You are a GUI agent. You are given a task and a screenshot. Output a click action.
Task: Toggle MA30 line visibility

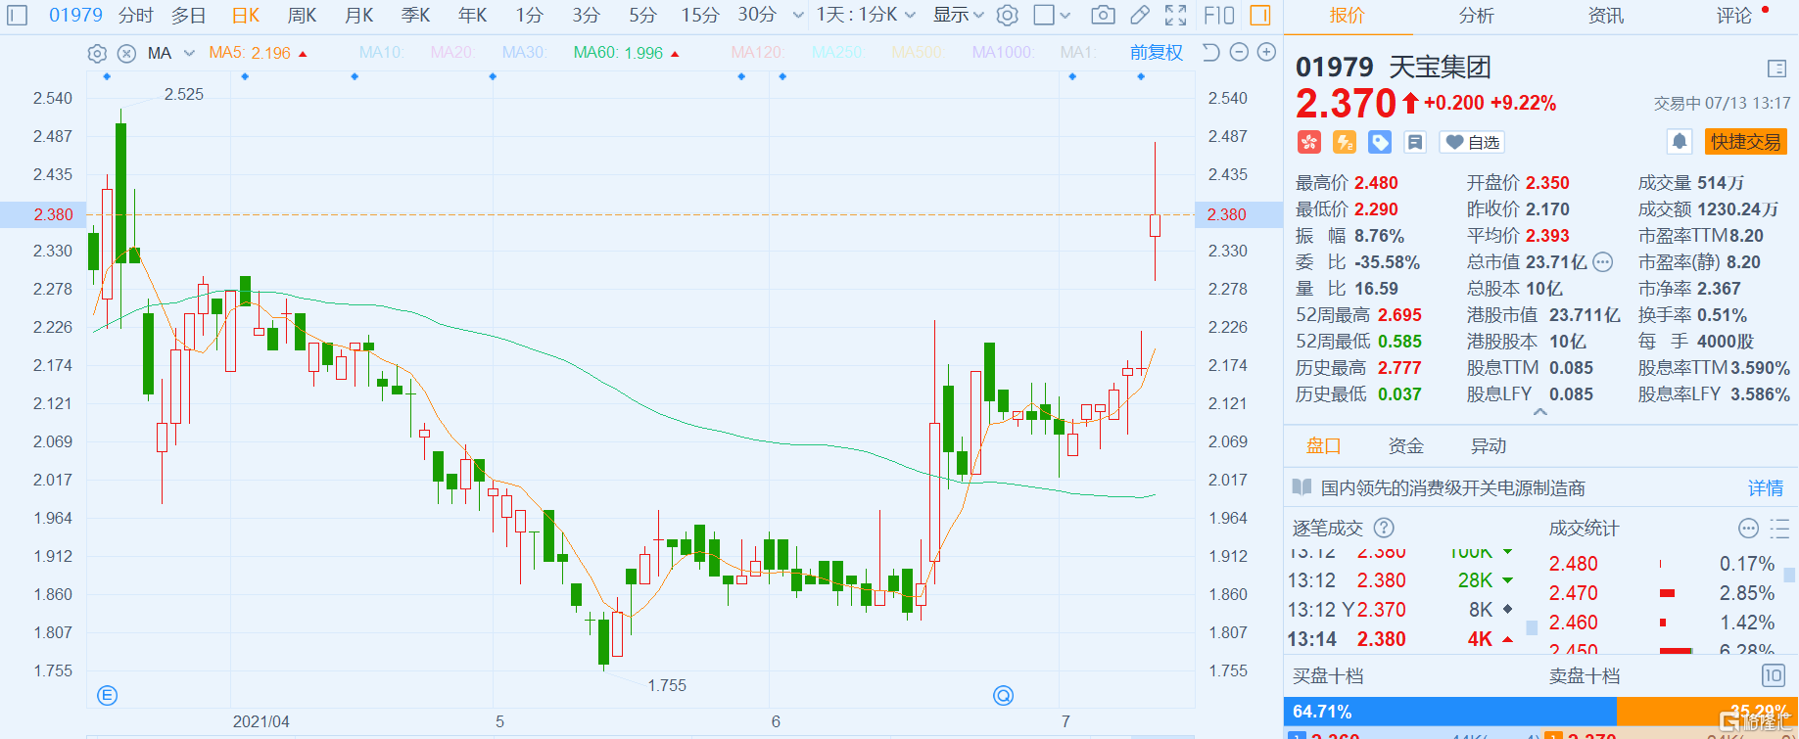(x=524, y=52)
